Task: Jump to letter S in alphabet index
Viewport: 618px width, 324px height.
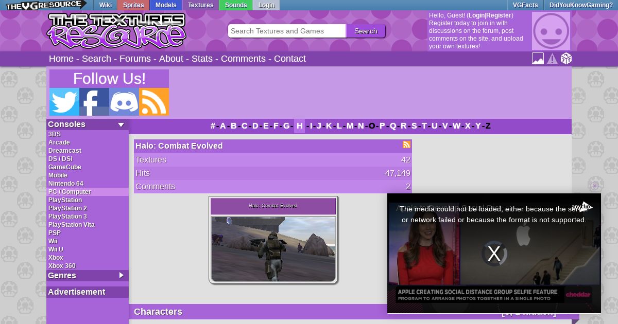Action: pyautogui.click(x=414, y=126)
